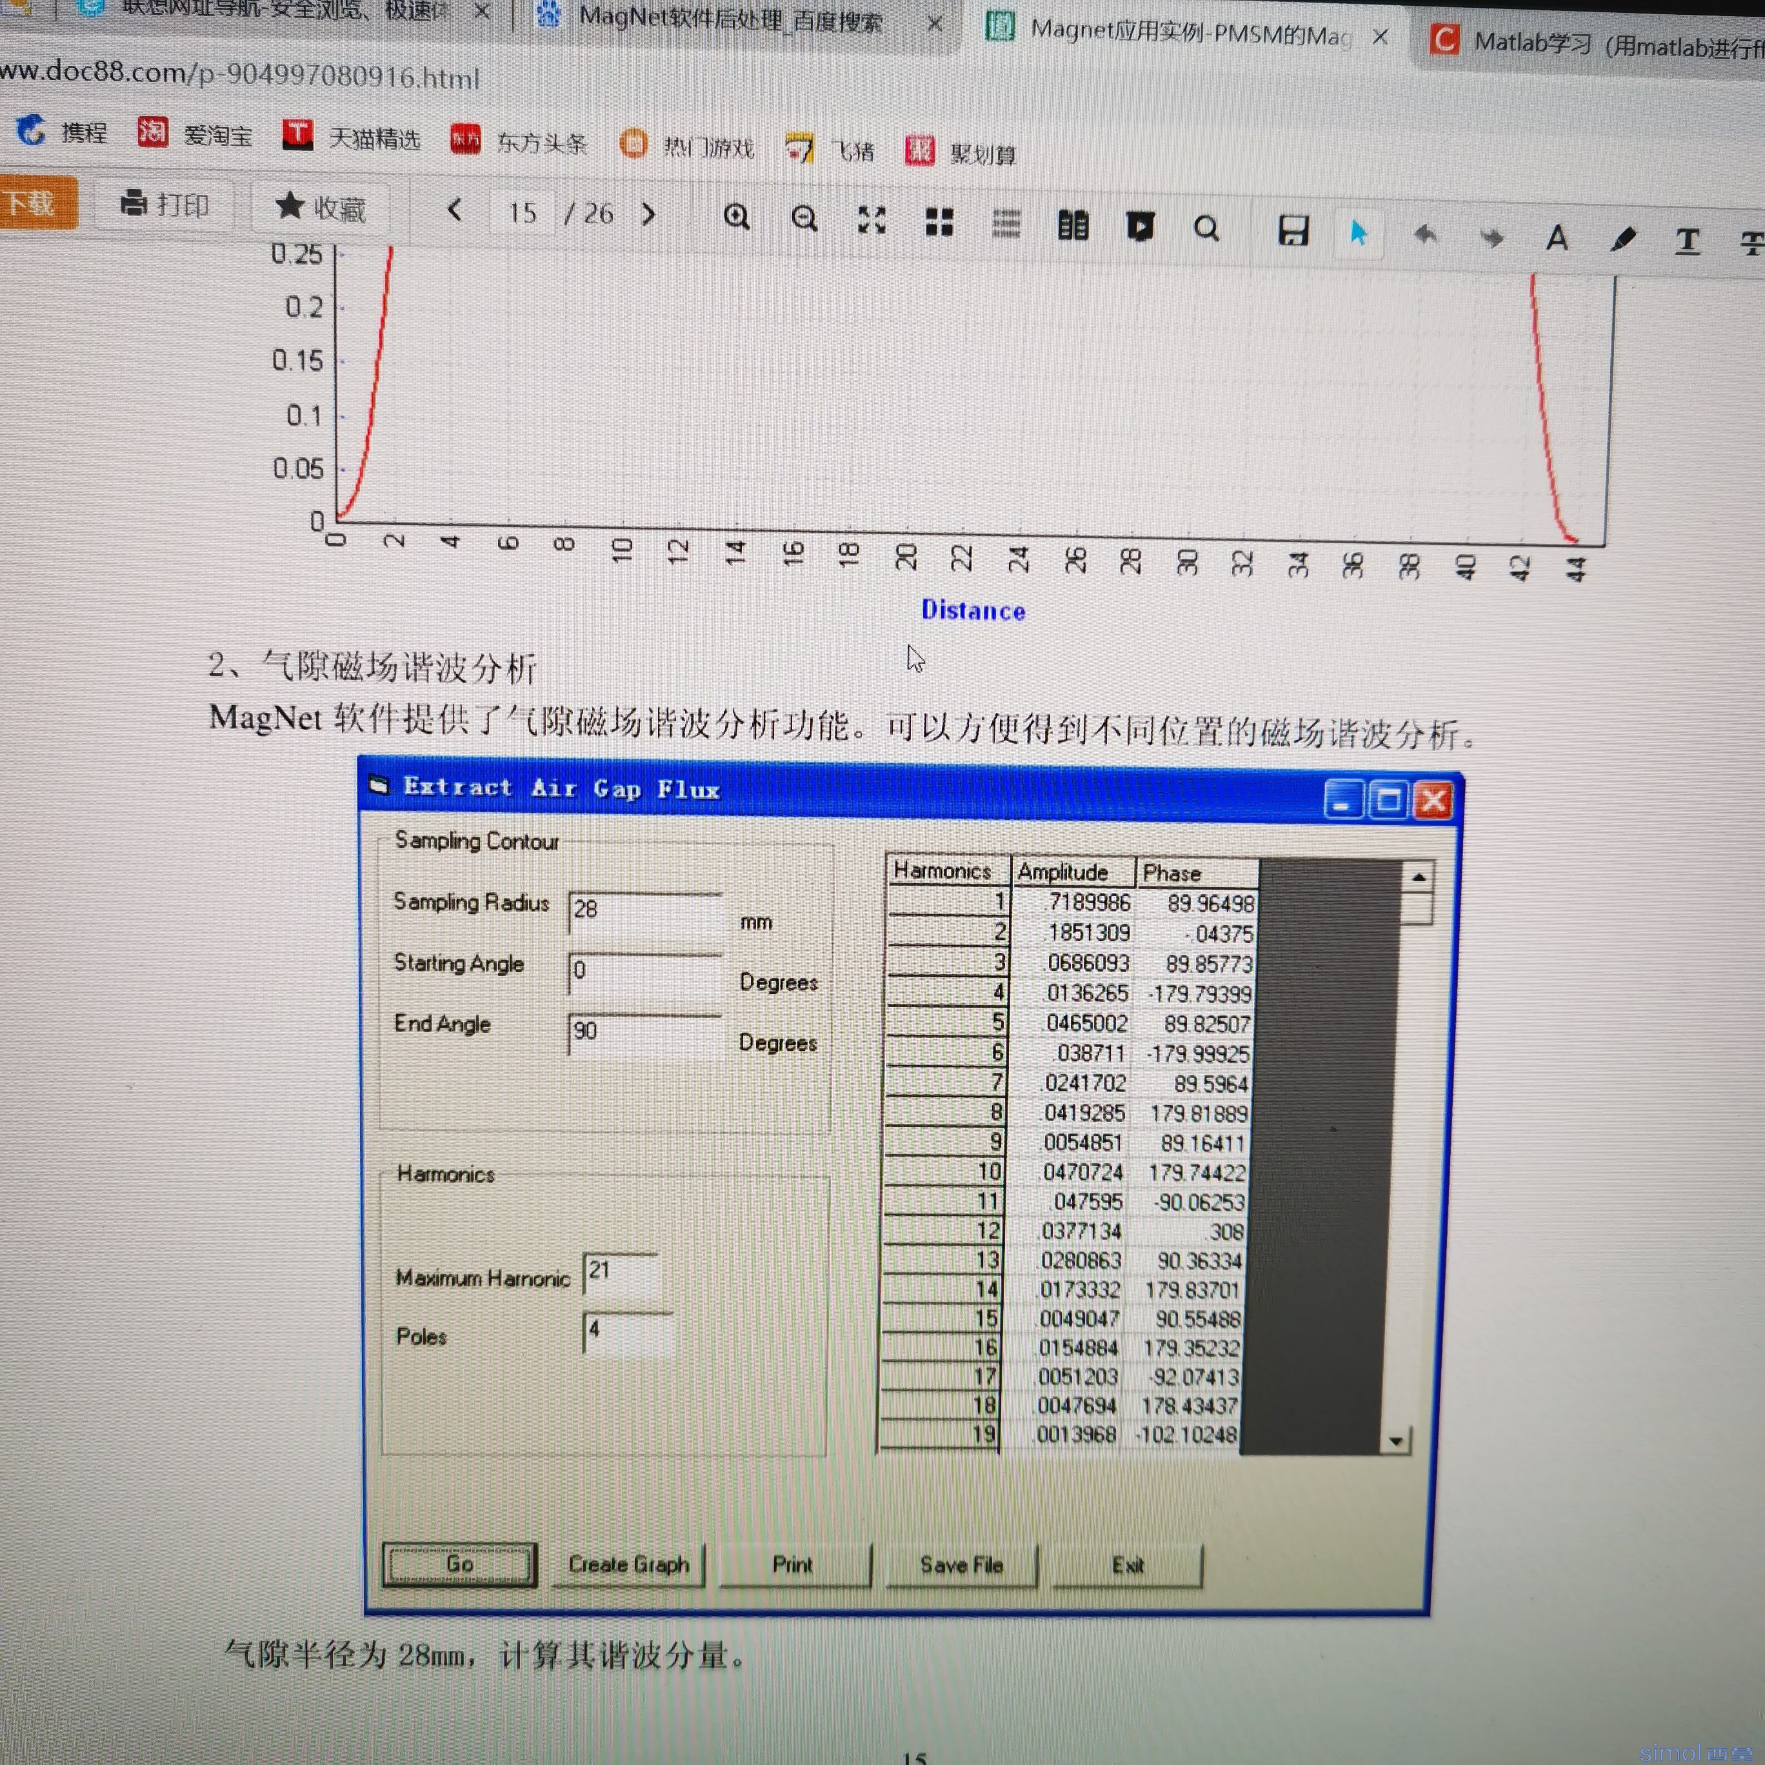1765x1765 pixels.
Task: Close Extract Air Gap Flux window
Action: click(1433, 801)
